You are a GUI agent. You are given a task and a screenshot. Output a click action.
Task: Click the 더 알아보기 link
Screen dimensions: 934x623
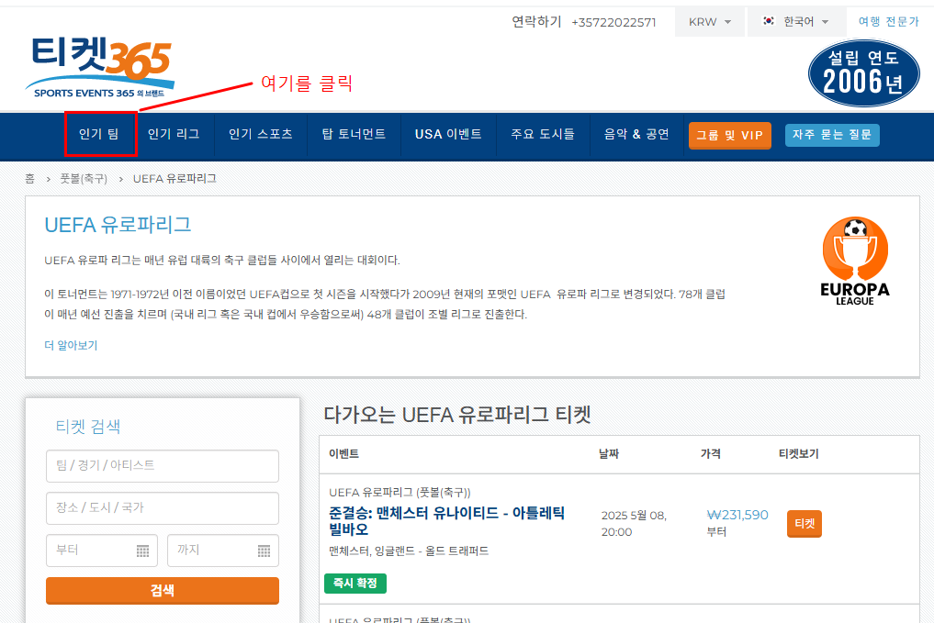click(x=71, y=345)
